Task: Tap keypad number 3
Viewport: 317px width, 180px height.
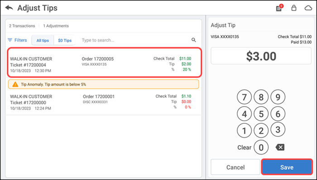Action: 278,129
